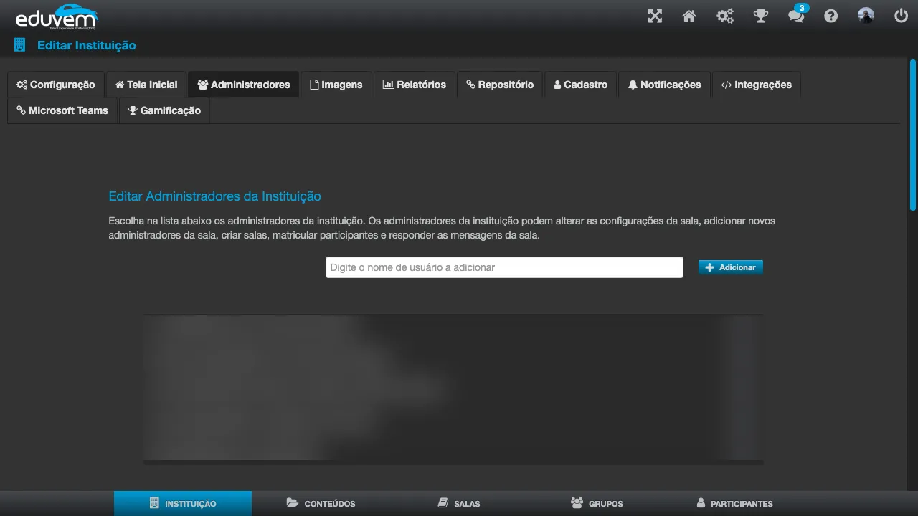This screenshot has height=516, width=918.
Task: Open settings gears icon in header
Action: [725, 16]
